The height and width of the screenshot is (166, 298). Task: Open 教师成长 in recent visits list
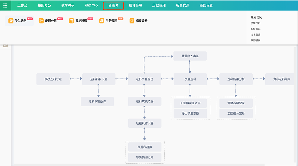(255, 41)
